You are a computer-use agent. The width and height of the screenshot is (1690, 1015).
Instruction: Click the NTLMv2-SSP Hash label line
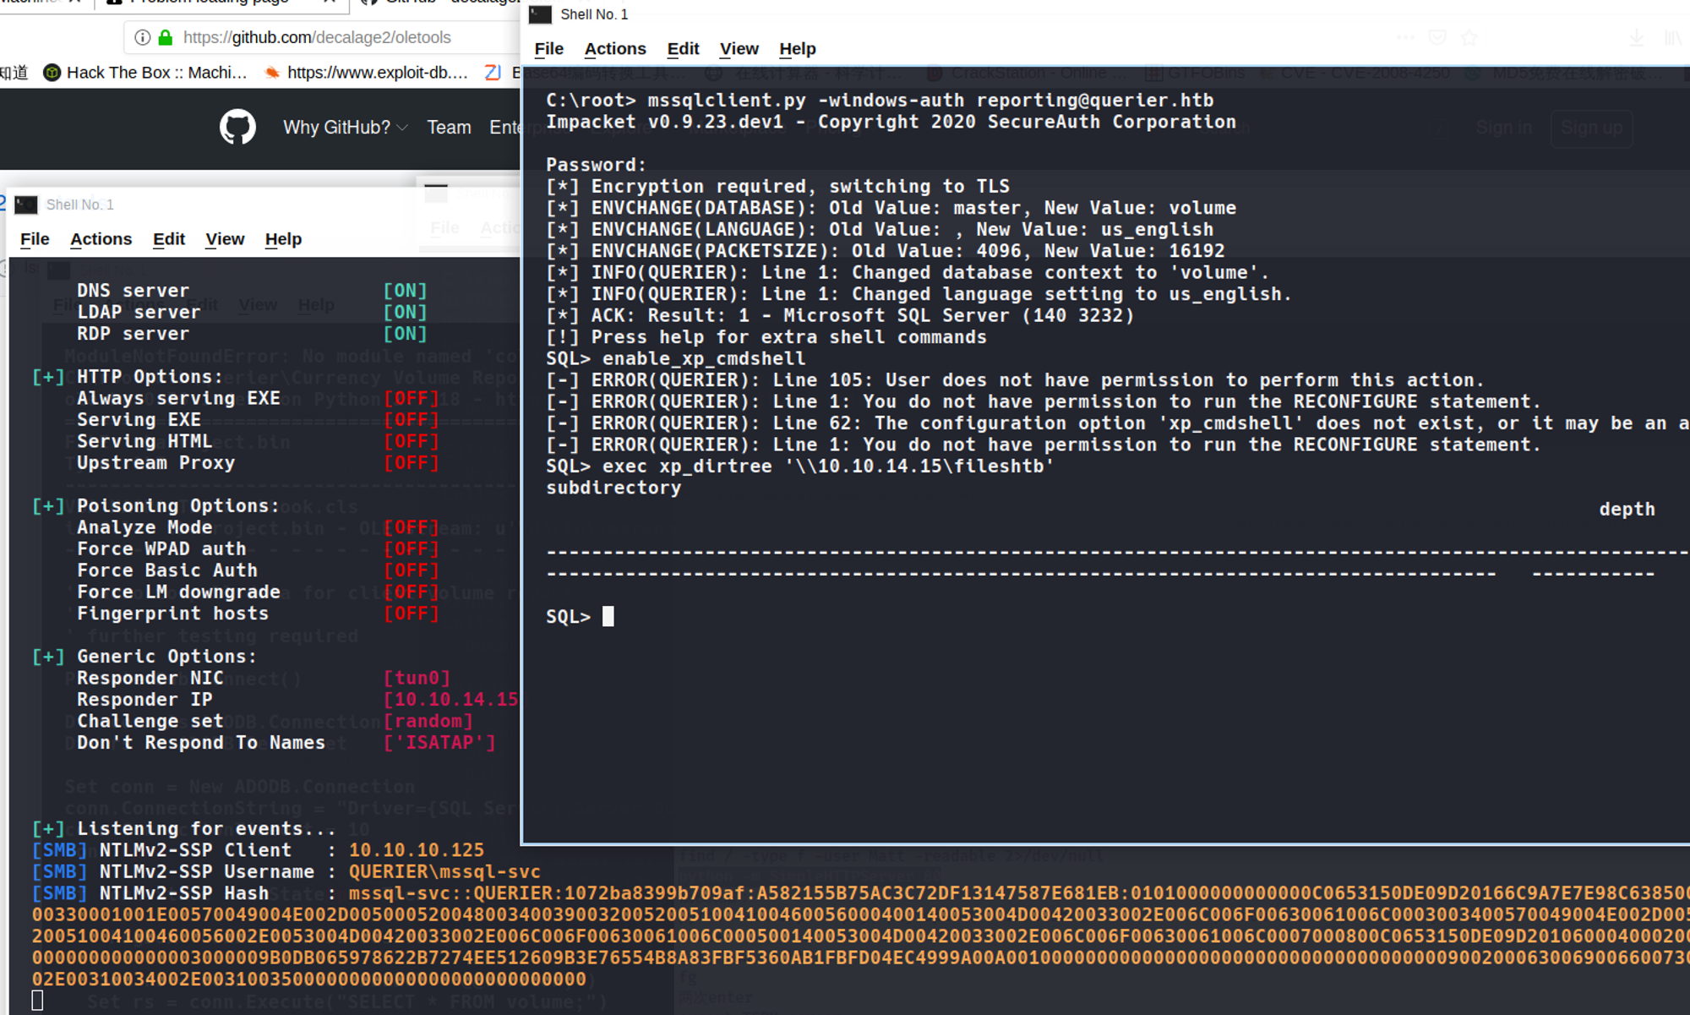(183, 893)
